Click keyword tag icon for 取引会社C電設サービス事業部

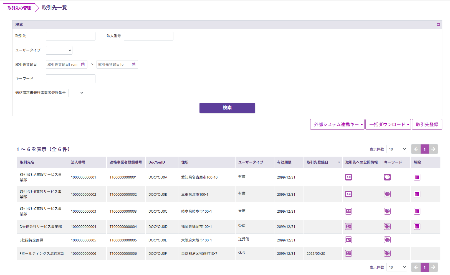(387, 211)
